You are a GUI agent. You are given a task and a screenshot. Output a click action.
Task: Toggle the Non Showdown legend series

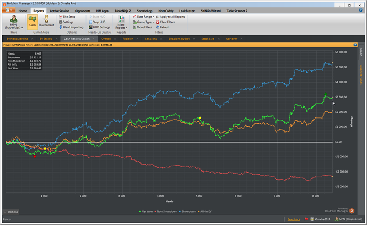[x=166, y=212]
